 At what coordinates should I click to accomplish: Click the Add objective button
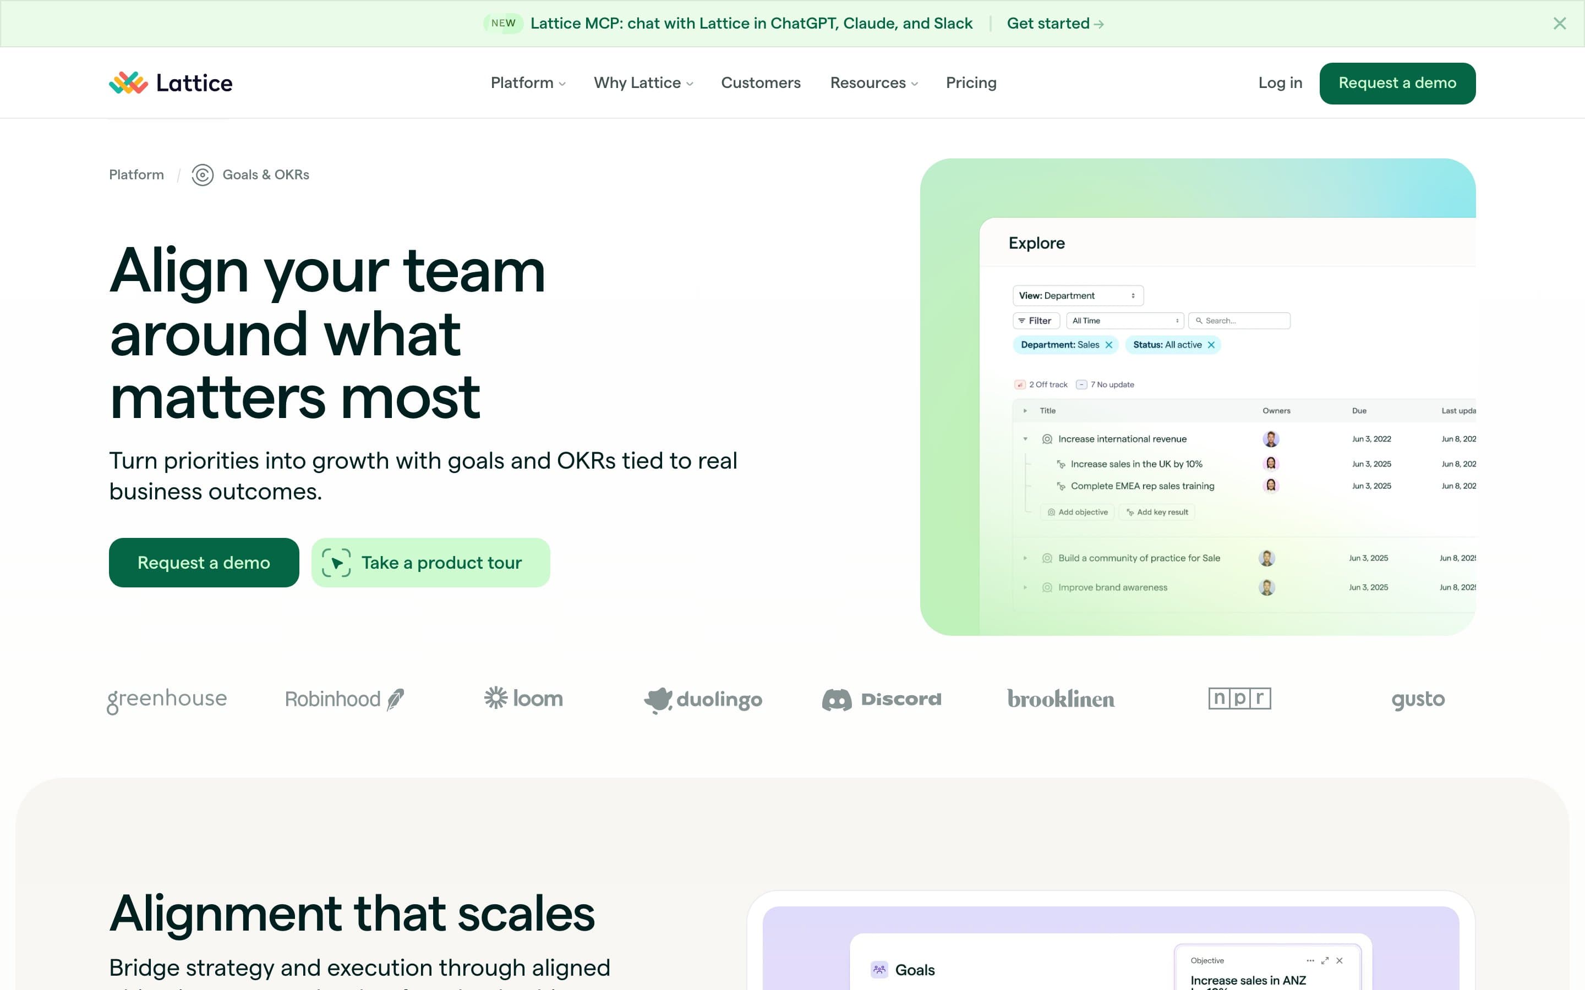click(x=1078, y=513)
